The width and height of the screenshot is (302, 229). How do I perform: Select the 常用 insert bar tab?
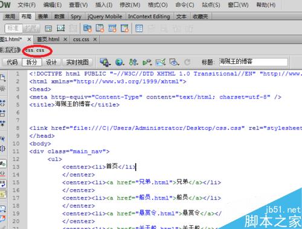[x=10, y=16]
